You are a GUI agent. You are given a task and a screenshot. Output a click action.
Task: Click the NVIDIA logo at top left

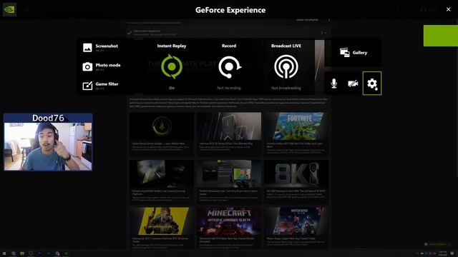coord(9,9)
